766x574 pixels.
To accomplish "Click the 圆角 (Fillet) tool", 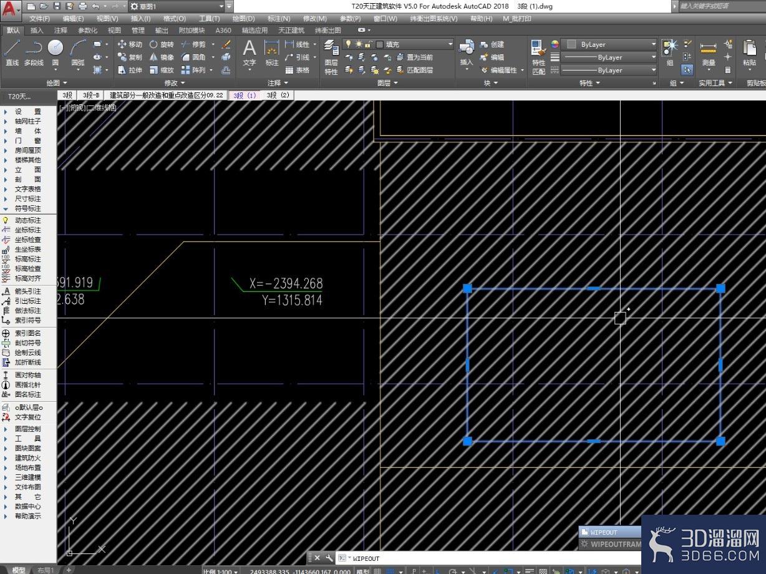I will (x=193, y=57).
